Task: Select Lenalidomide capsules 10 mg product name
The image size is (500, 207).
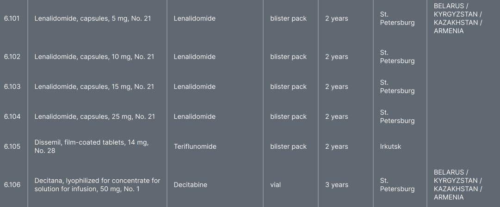Action: point(94,57)
